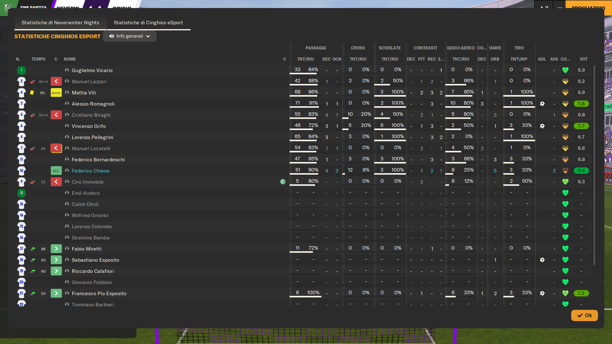Click the PASSAGGI group header
612x344 pixels.
pos(316,48)
